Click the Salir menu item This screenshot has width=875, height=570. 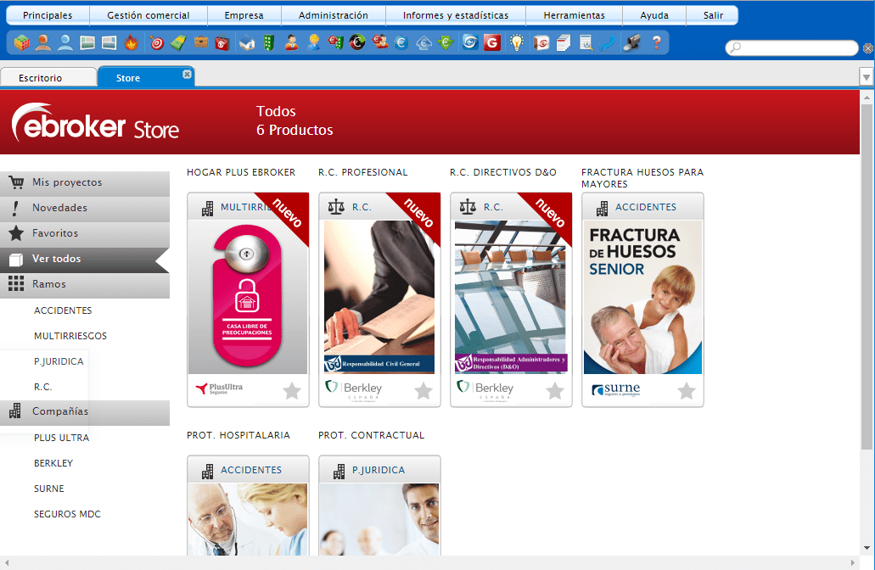[x=713, y=15]
